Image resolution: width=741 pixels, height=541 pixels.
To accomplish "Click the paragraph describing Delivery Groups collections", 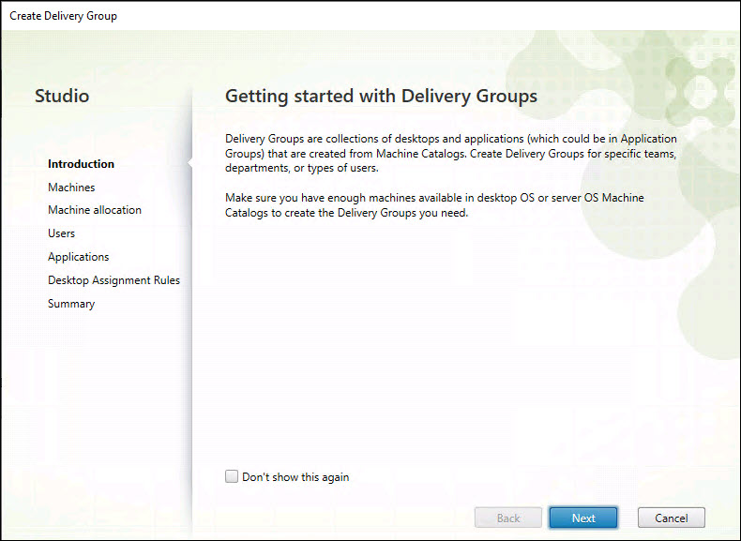I will point(450,153).
